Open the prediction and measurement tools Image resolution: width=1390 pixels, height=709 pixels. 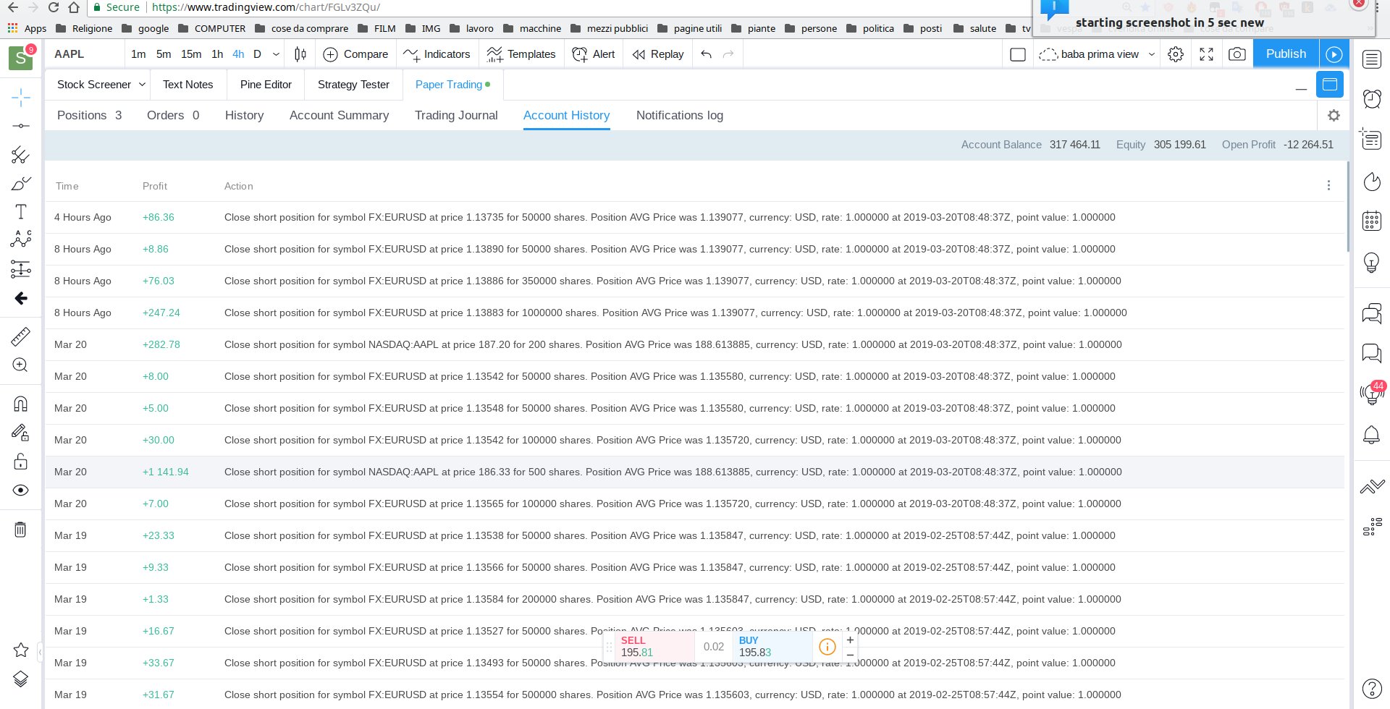(20, 269)
